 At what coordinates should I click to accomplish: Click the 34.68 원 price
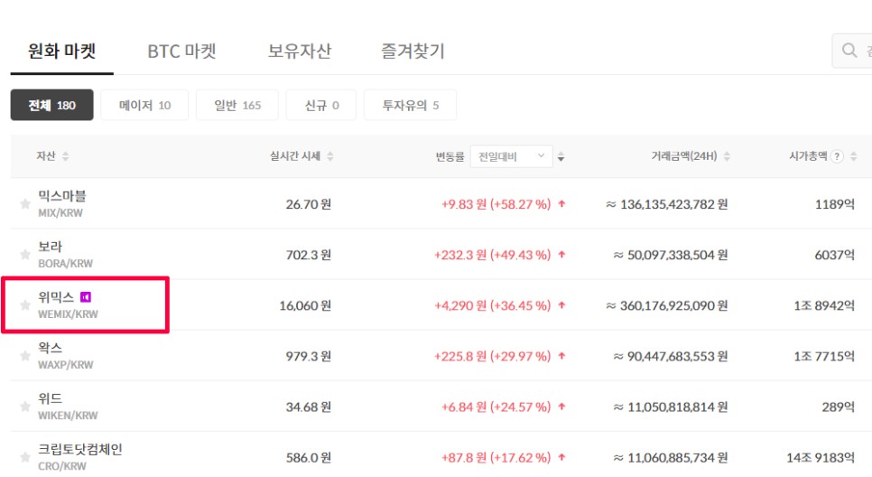pos(309,407)
